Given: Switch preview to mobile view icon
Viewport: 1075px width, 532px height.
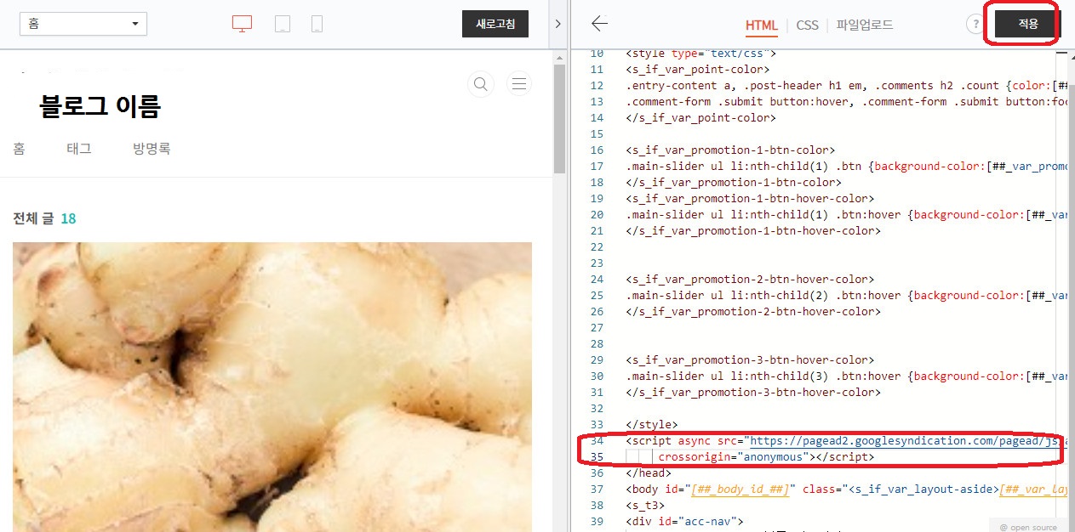Looking at the screenshot, I should tap(317, 24).
